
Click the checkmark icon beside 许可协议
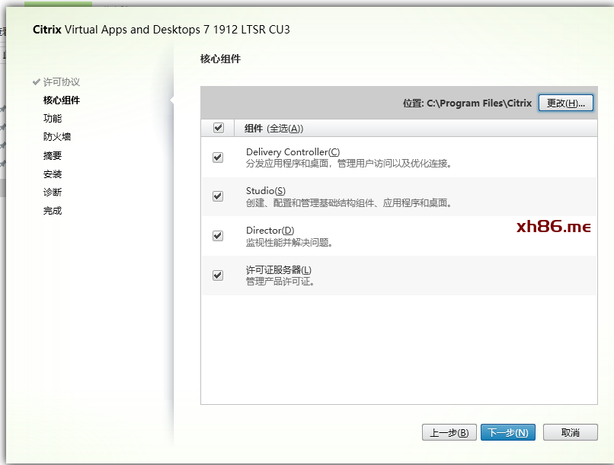pos(37,81)
